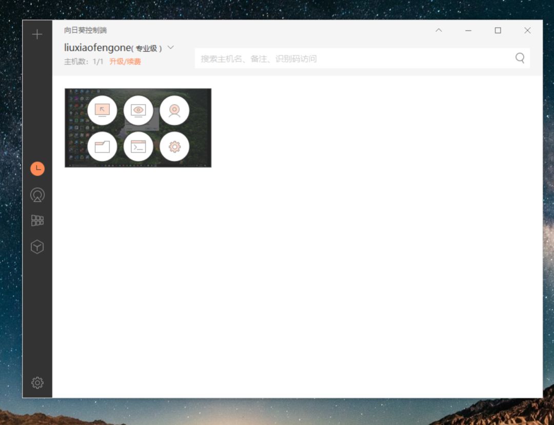The image size is (554, 425).
Task: Open the remote desktop control circle icon
Action: [x=102, y=110]
